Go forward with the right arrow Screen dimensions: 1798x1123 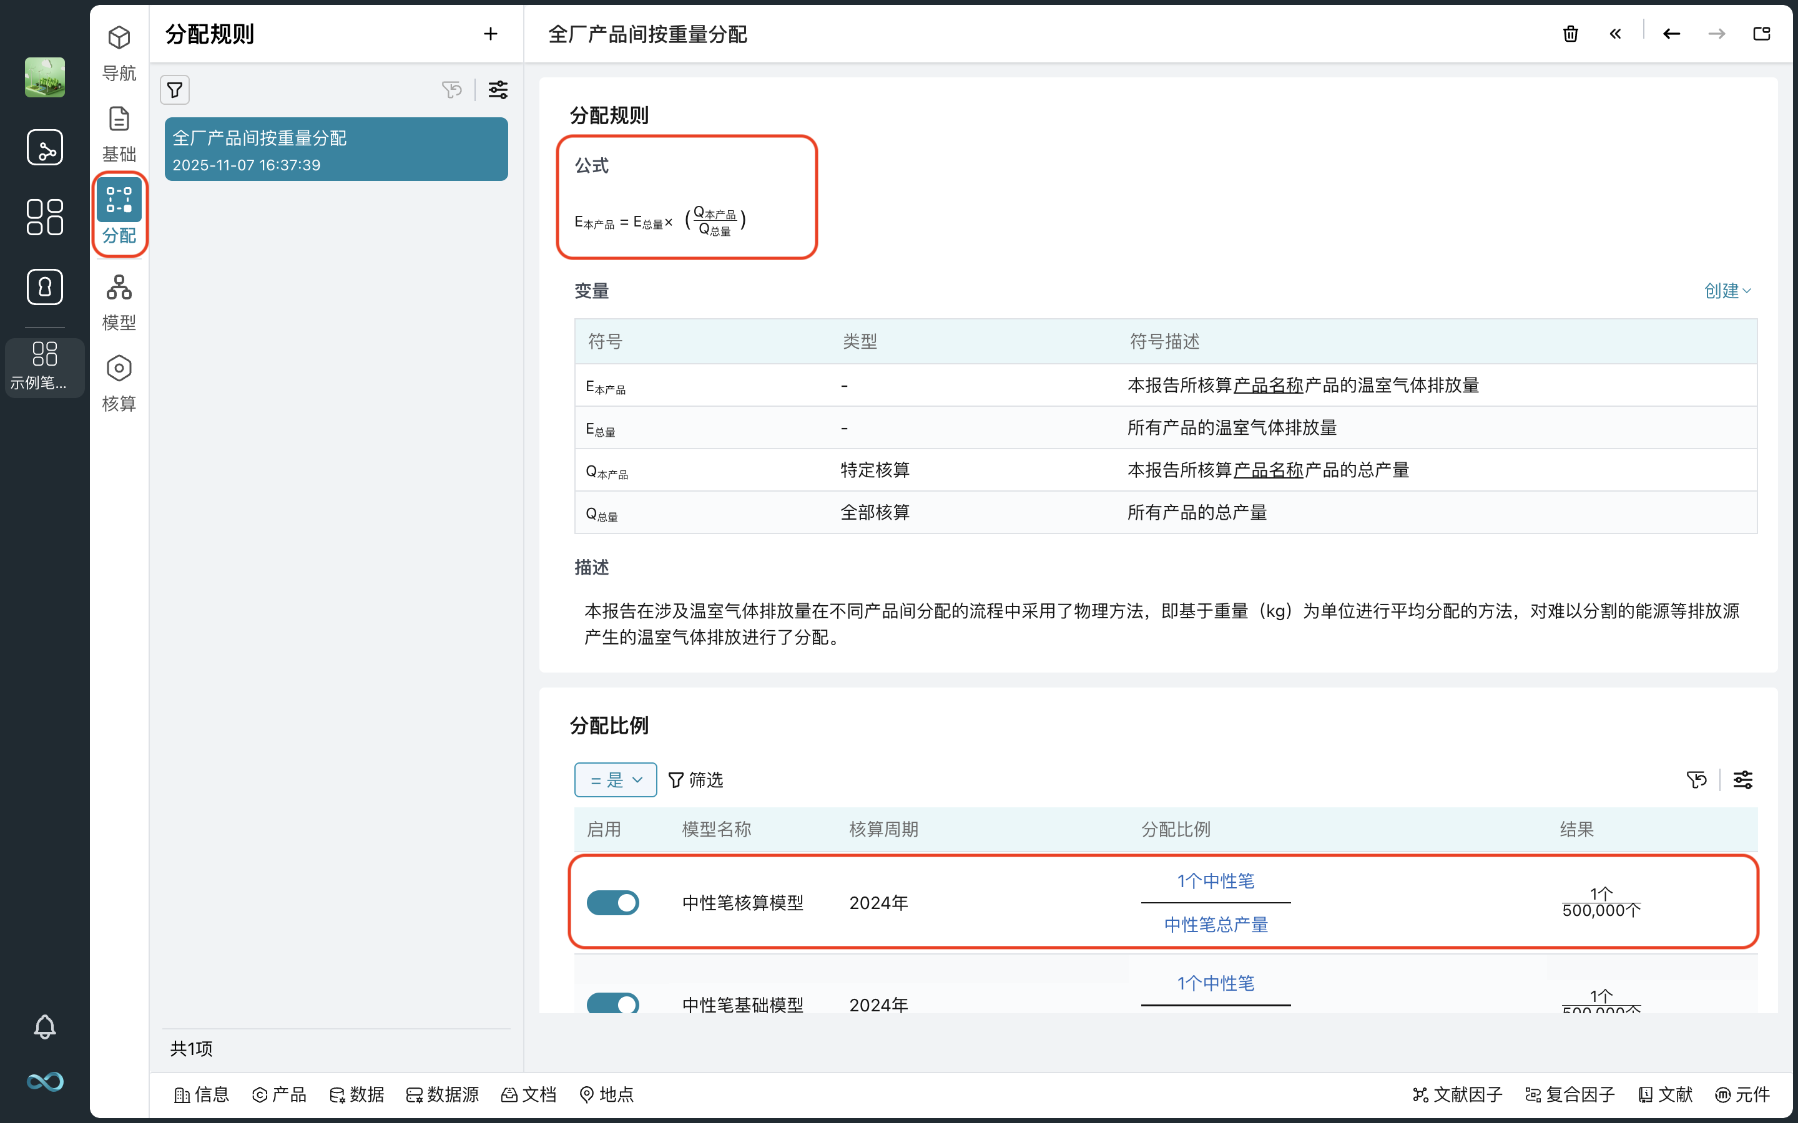[1716, 34]
